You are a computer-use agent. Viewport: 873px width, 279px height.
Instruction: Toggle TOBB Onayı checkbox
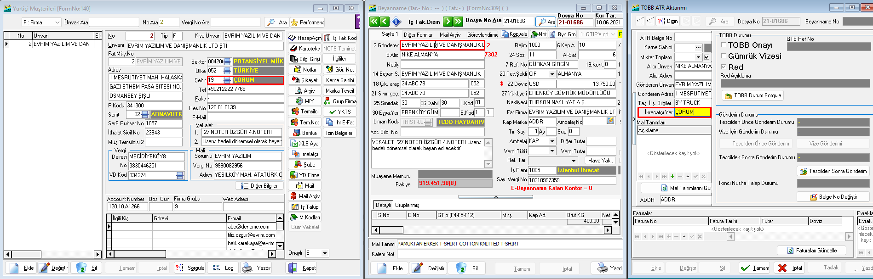click(724, 45)
